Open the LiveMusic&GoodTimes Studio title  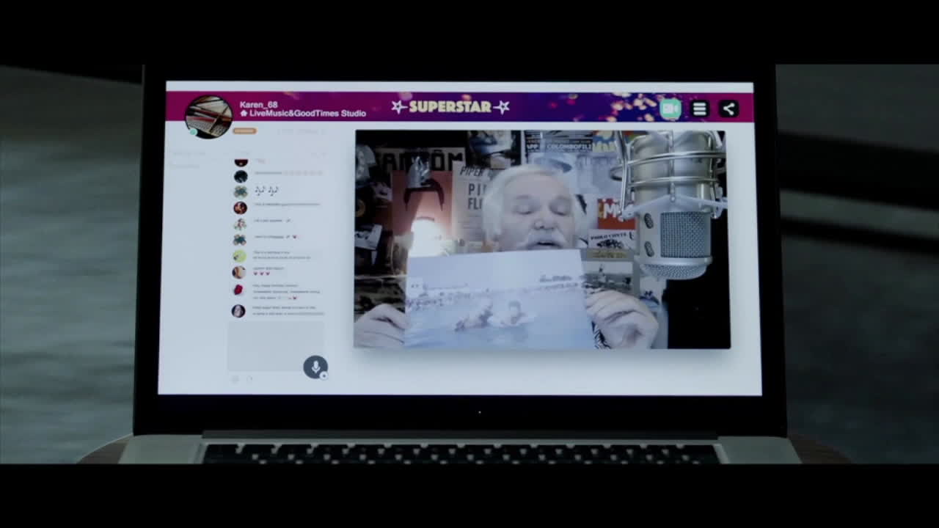pyautogui.click(x=307, y=114)
